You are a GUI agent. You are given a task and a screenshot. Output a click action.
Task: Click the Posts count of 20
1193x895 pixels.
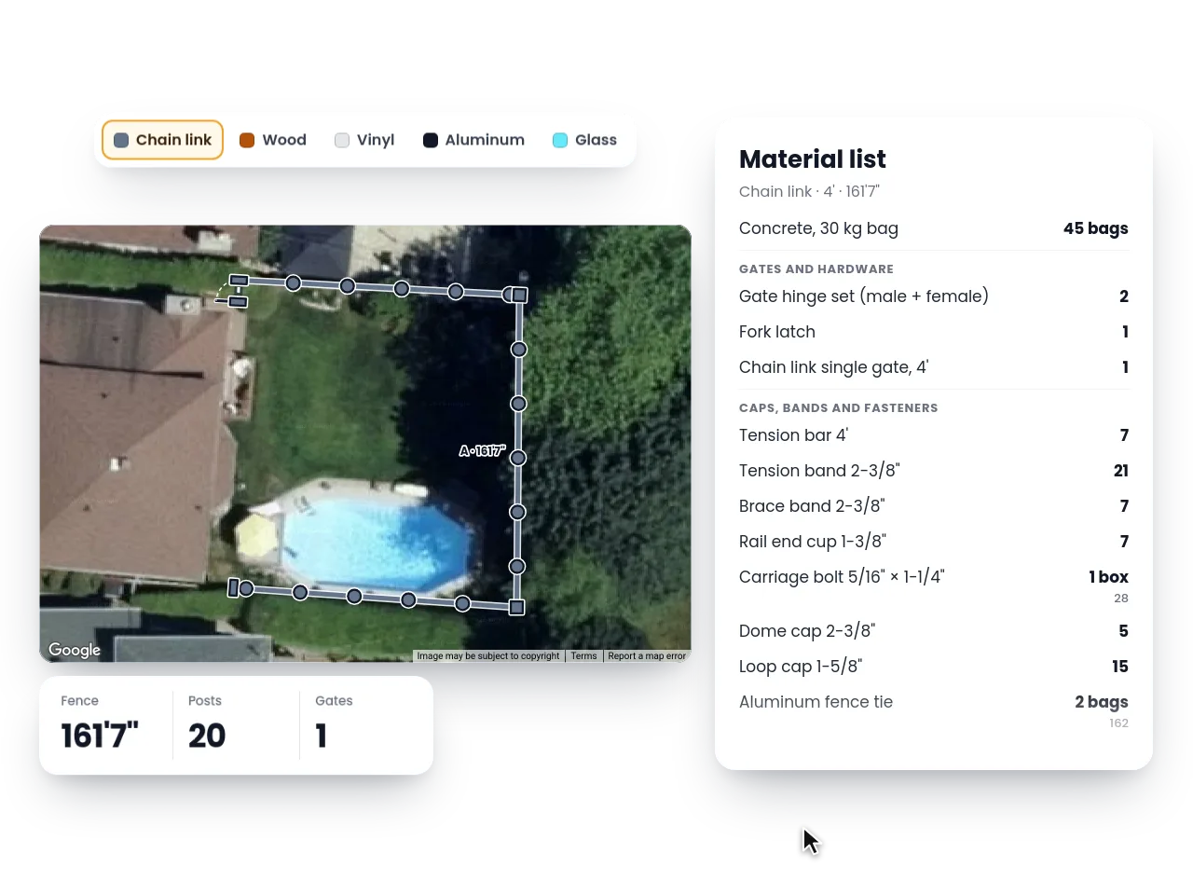coord(207,736)
